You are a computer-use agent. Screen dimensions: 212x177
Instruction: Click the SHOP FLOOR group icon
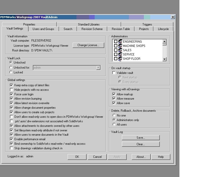[x=120, y=59]
